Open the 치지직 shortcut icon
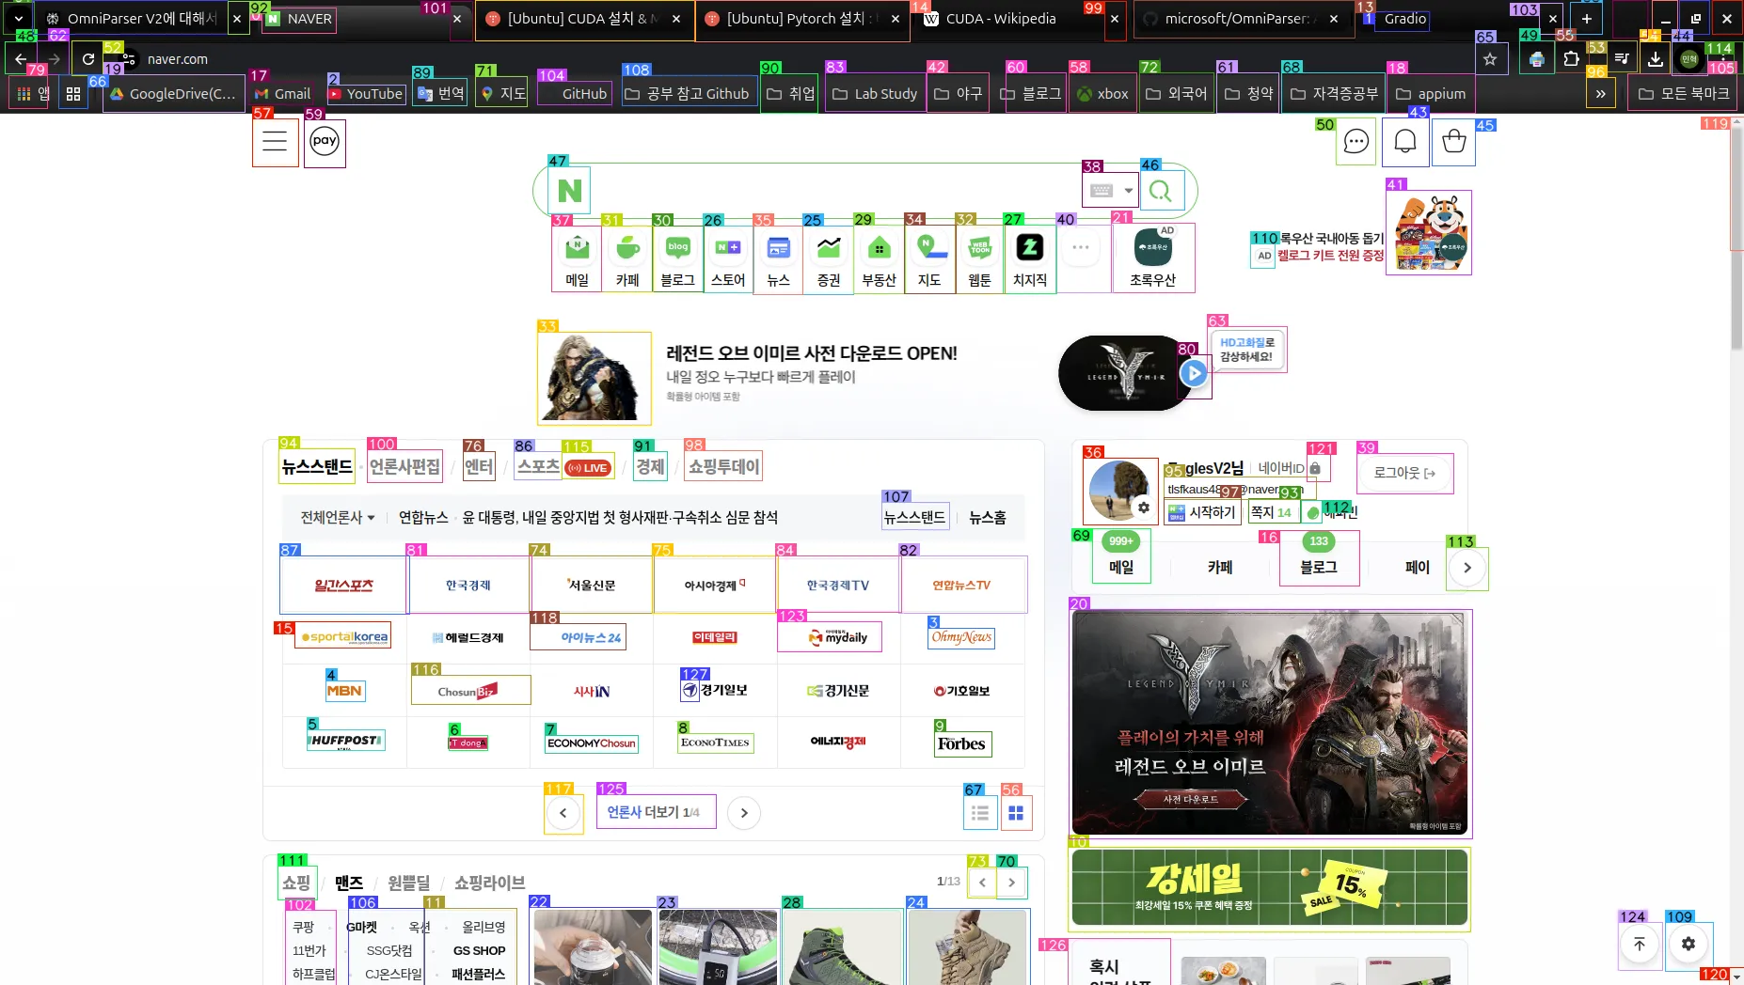The height and width of the screenshot is (985, 1744). 1030,258
